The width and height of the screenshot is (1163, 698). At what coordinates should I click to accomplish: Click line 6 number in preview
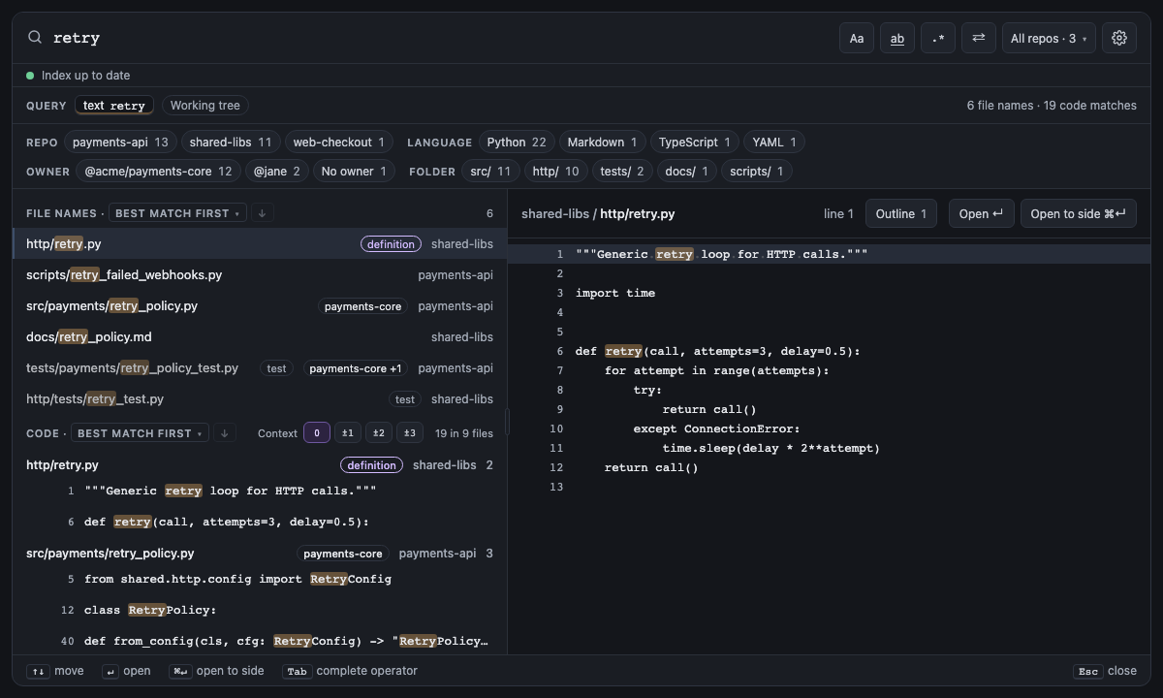coord(560,351)
